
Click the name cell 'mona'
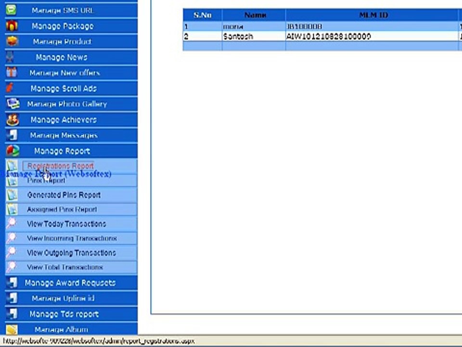point(254,27)
